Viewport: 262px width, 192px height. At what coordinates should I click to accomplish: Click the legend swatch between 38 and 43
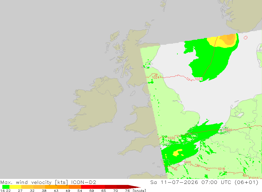pos(51,187)
